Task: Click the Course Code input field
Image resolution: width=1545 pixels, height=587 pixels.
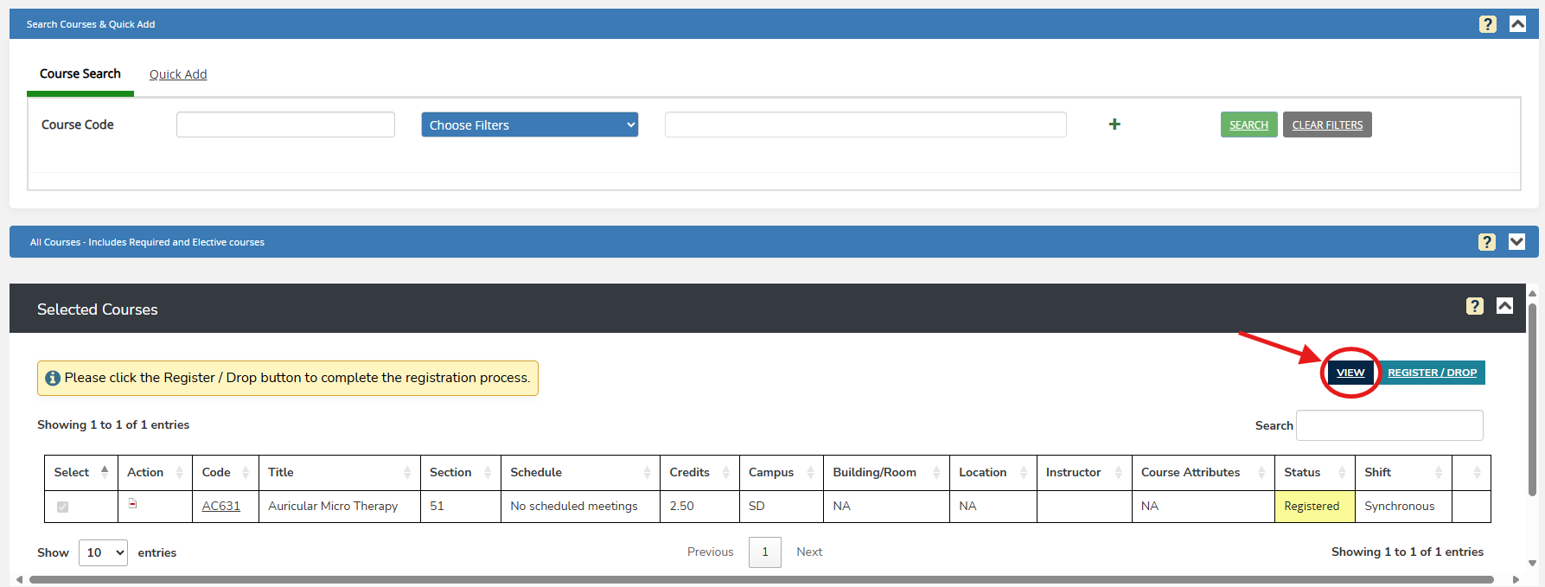Action: pos(285,124)
